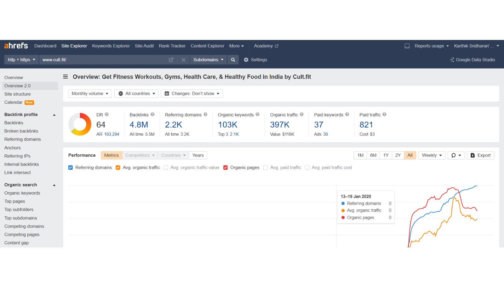Click Paid keywords help question icon
Viewport: 504px width, 283px height.
pos(347,114)
